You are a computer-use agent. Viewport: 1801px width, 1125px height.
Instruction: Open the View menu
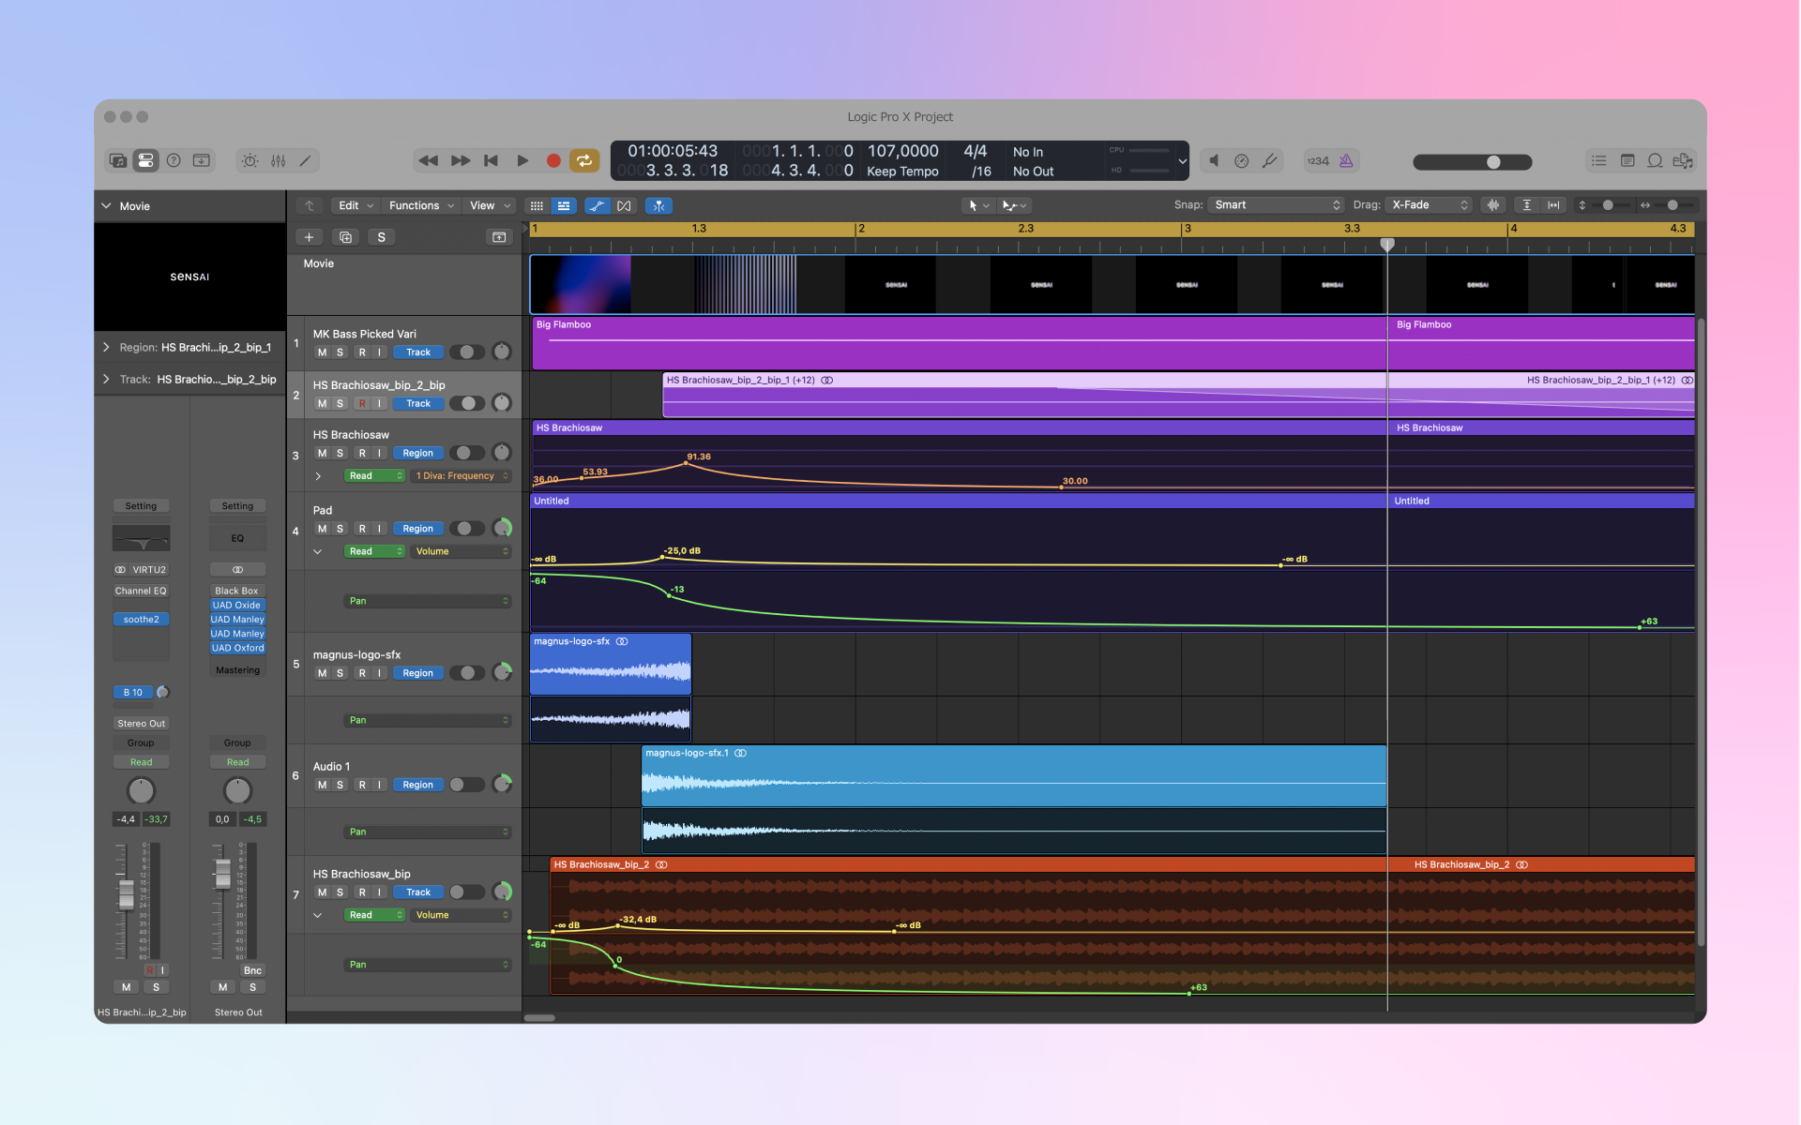pyautogui.click(x=490, y=205)
